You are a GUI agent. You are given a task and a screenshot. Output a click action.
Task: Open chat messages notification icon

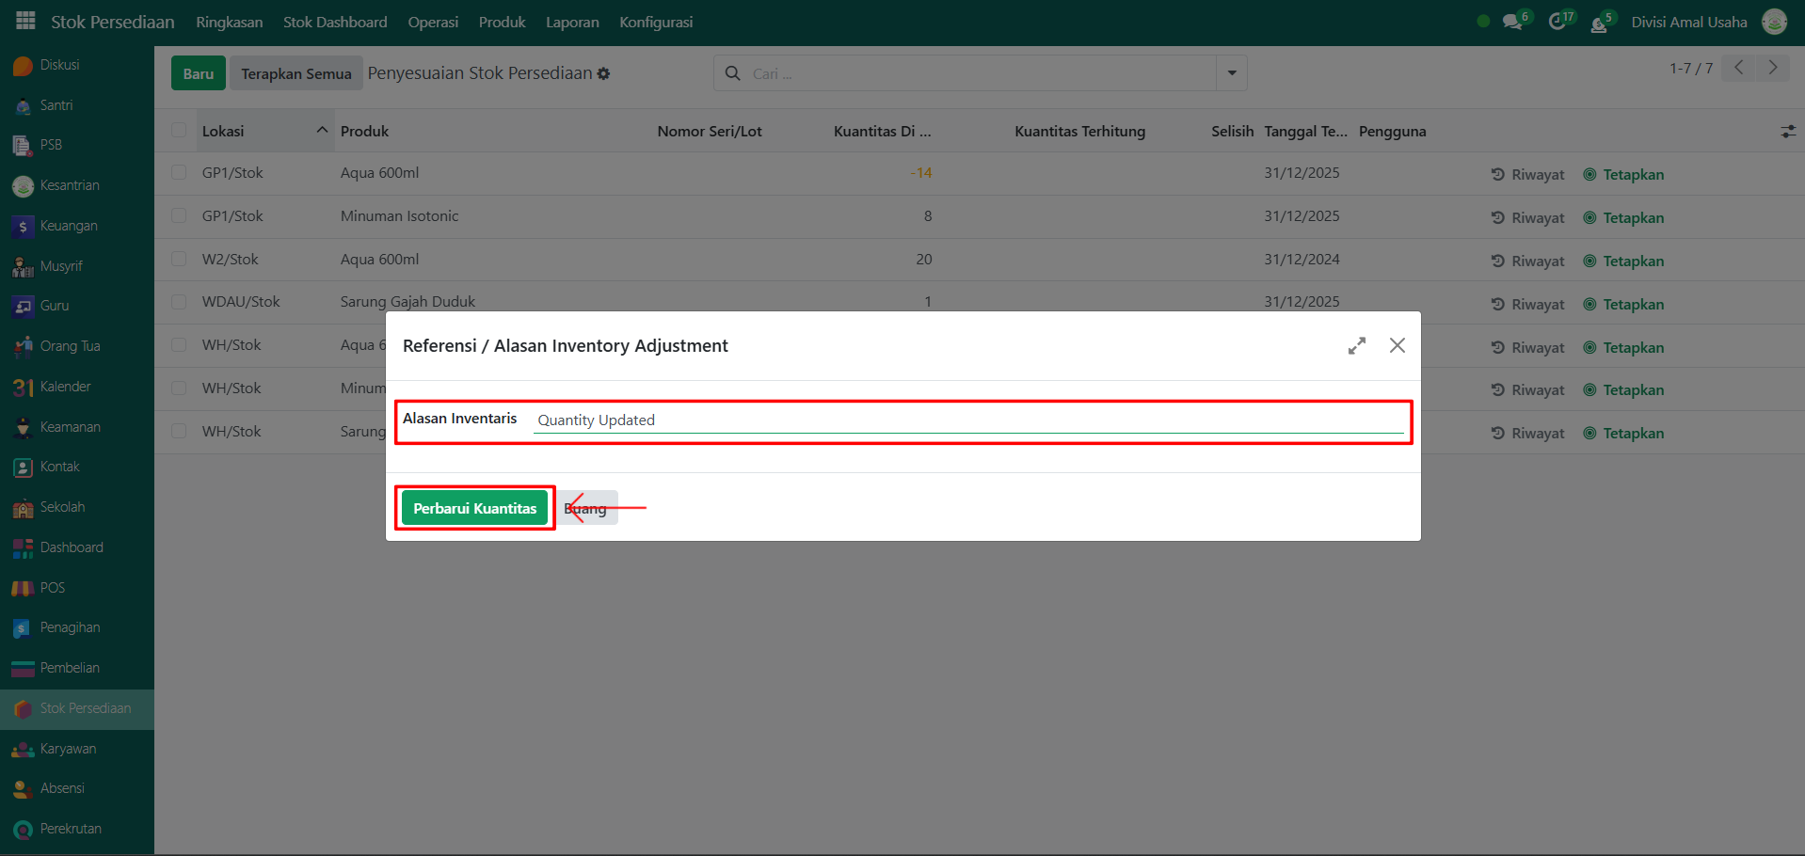pos(1512,22)
